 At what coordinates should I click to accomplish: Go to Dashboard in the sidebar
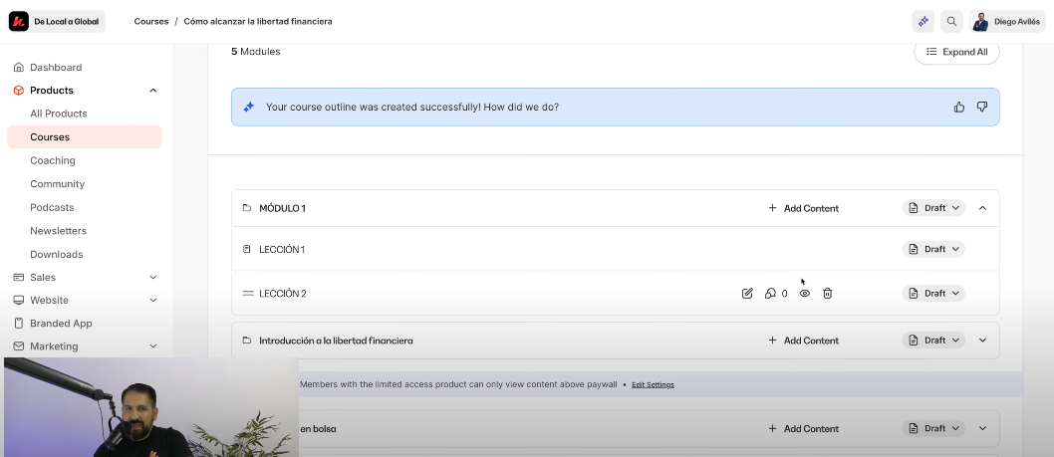56,67
